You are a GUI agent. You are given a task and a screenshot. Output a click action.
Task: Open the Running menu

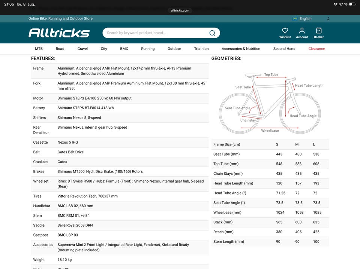[x=148, y=49]
